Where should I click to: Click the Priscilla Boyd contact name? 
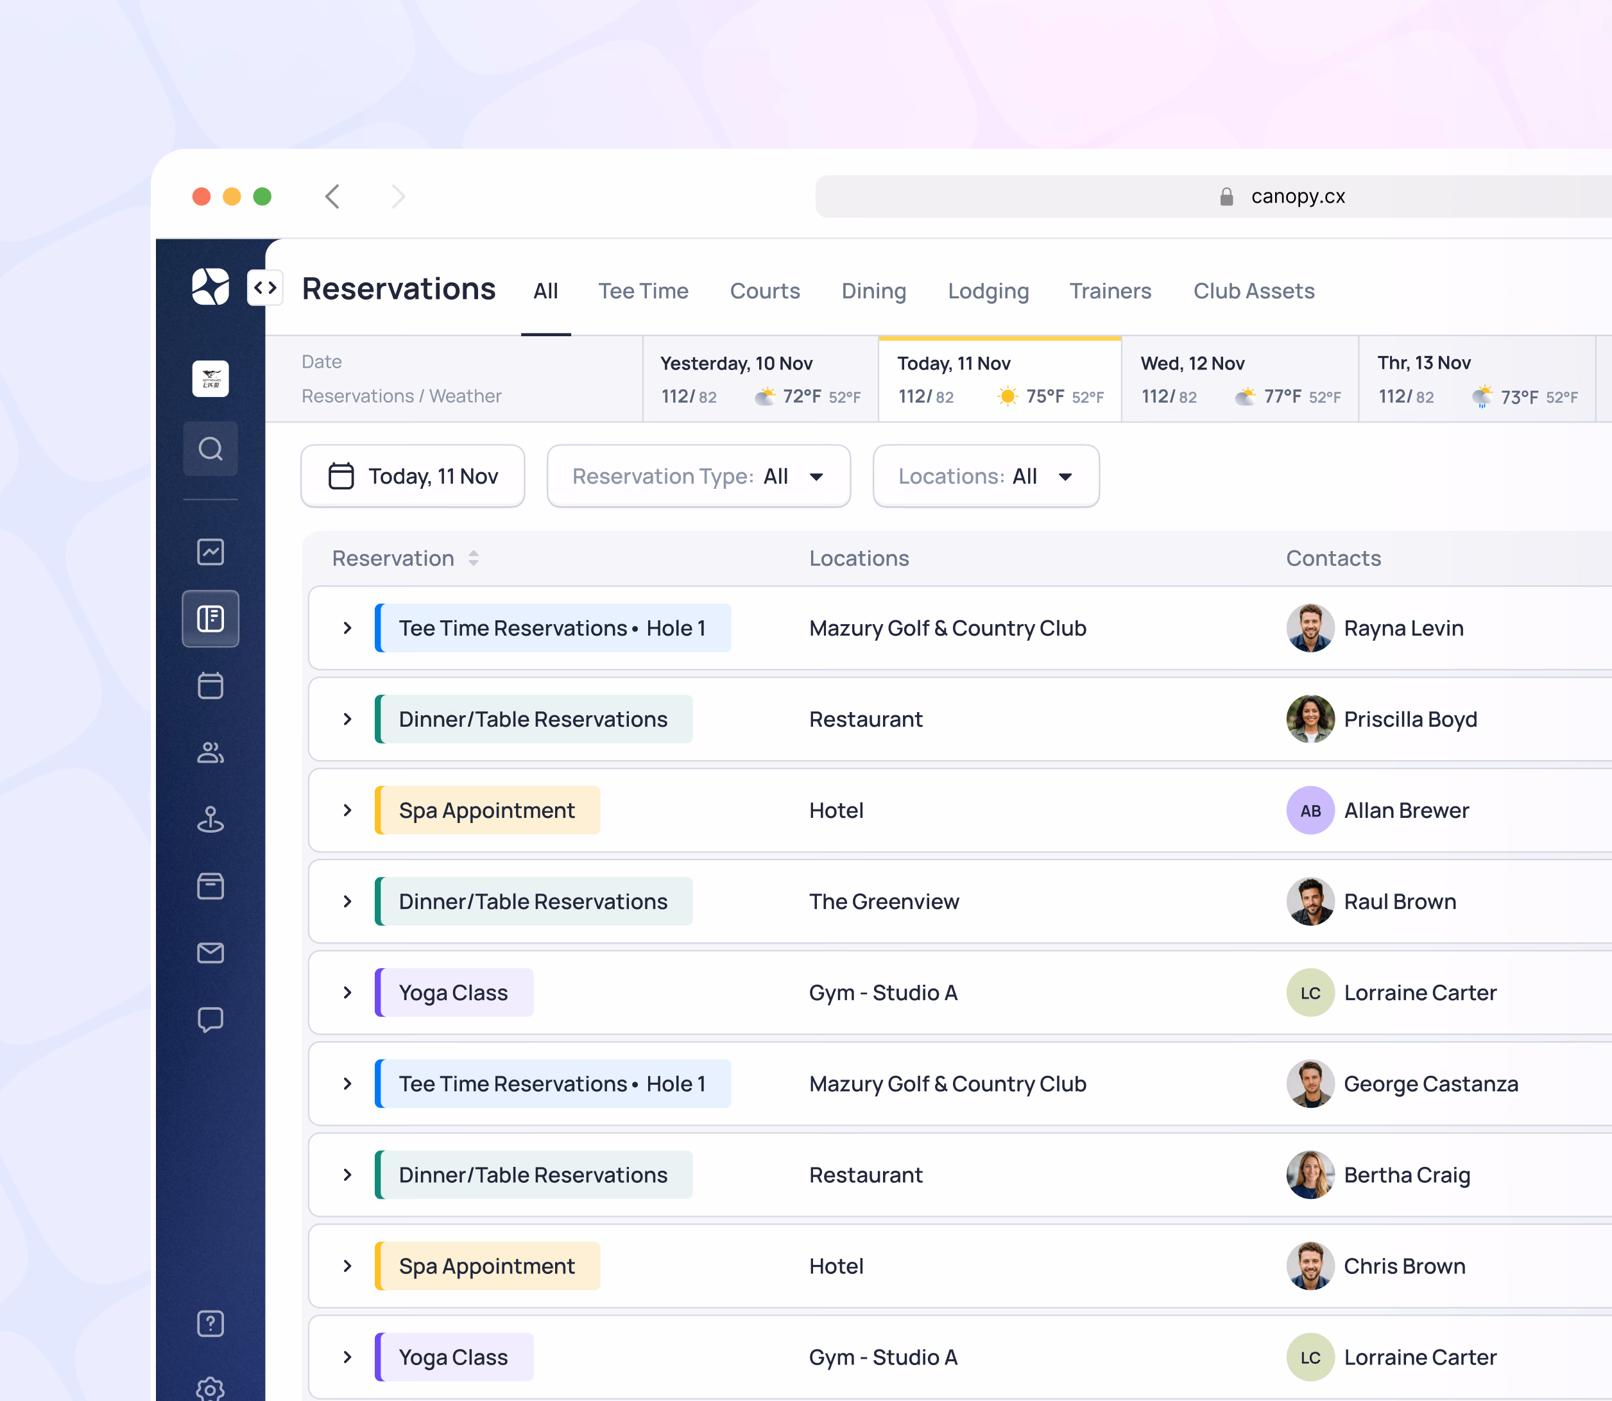pyautogui.click(x=1410, y=719)
